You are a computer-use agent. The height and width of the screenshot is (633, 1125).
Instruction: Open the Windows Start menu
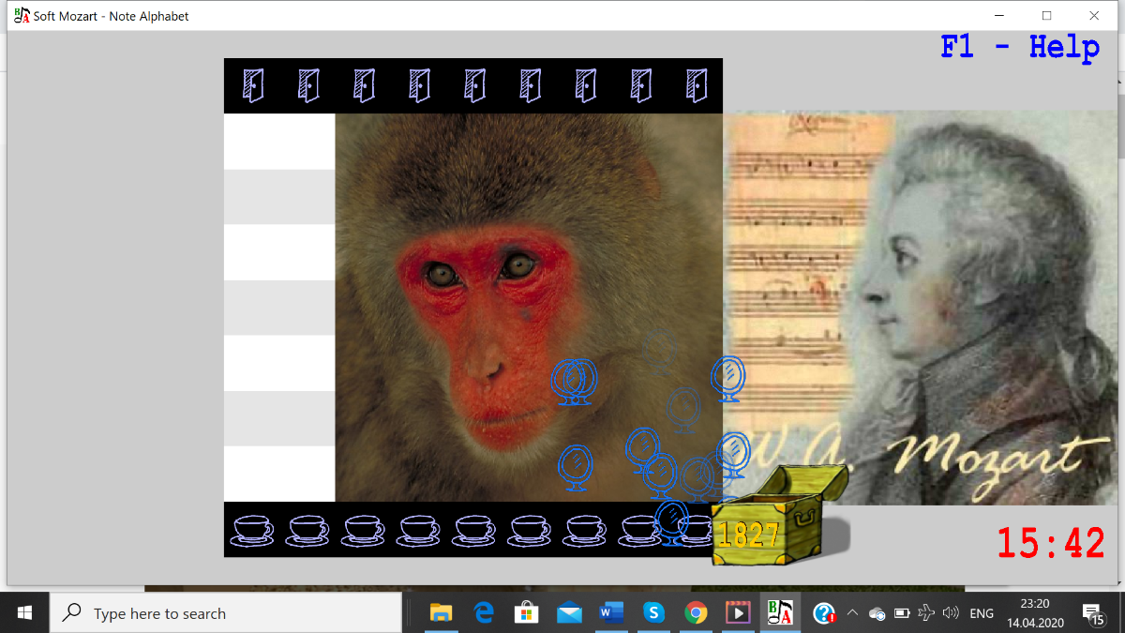pos(24,613)
